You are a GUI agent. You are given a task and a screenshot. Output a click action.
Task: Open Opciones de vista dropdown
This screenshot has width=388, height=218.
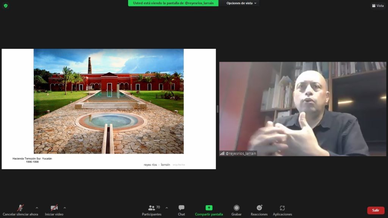241,3
